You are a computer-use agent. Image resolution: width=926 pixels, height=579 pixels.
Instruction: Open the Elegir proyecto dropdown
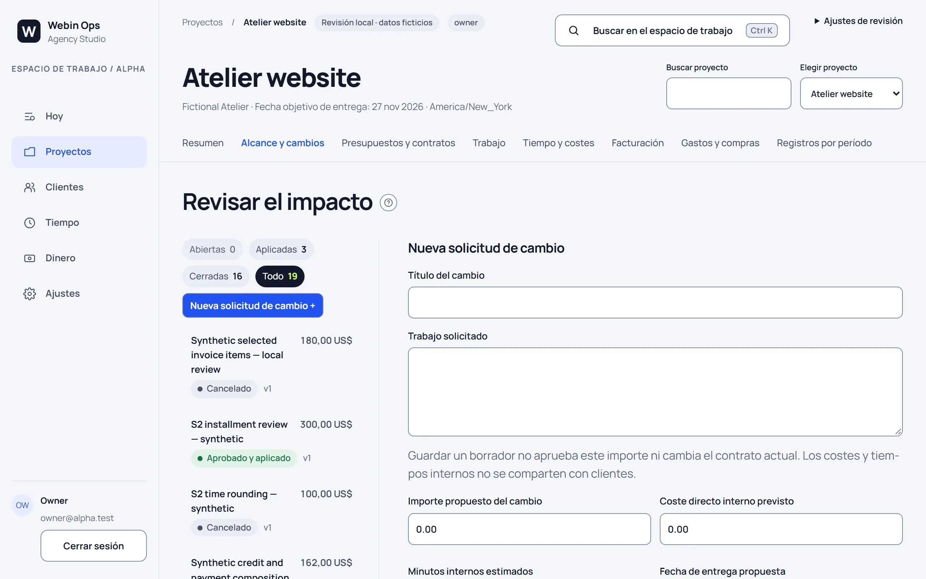click(851, 93)
